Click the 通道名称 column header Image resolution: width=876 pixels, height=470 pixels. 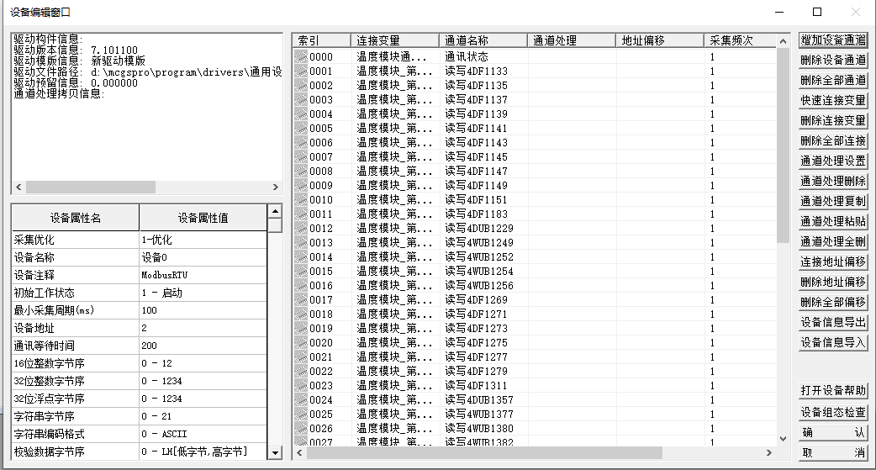pyautogui.click(x=483, y=40)
